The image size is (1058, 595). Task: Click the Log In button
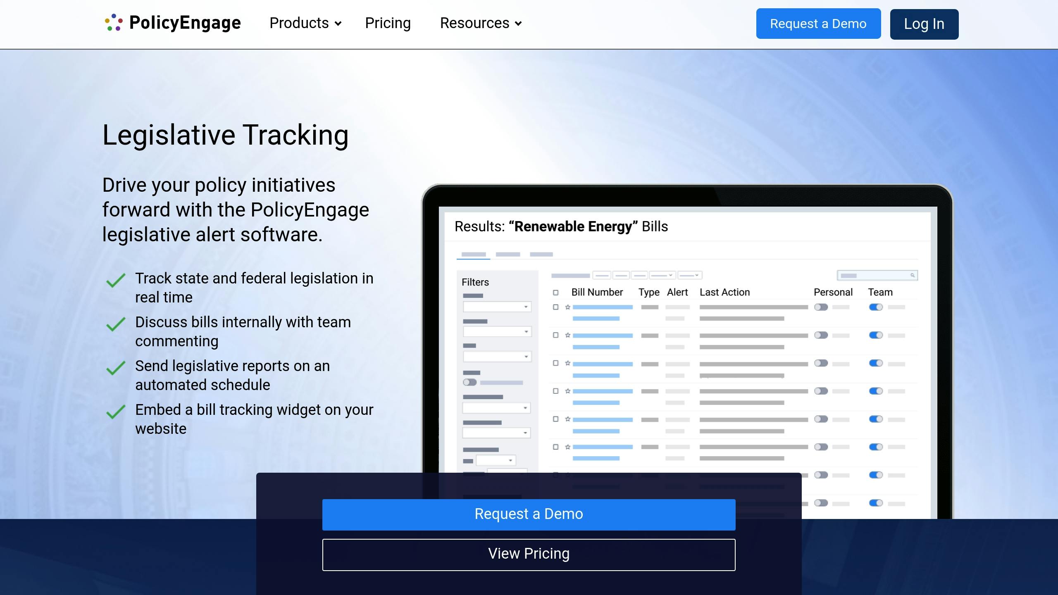tap(924, 24)
